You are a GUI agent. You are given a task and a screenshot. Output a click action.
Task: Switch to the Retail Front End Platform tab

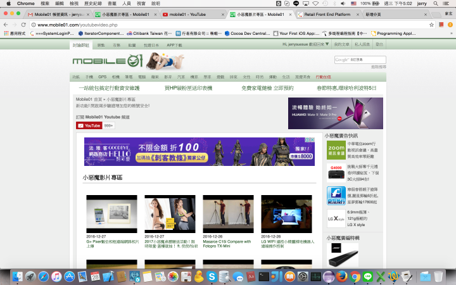(327, 14)
